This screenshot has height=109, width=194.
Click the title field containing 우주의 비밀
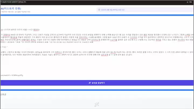click(20, 30)
